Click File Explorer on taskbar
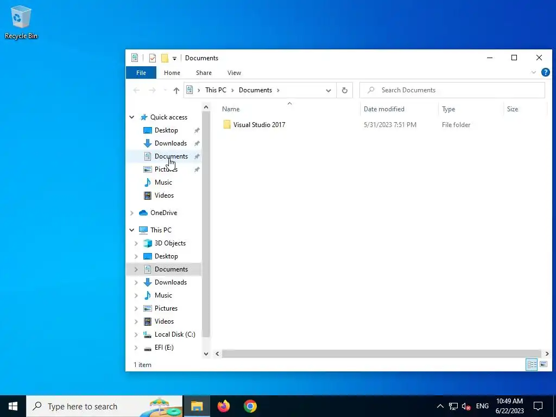 point(197,406)
